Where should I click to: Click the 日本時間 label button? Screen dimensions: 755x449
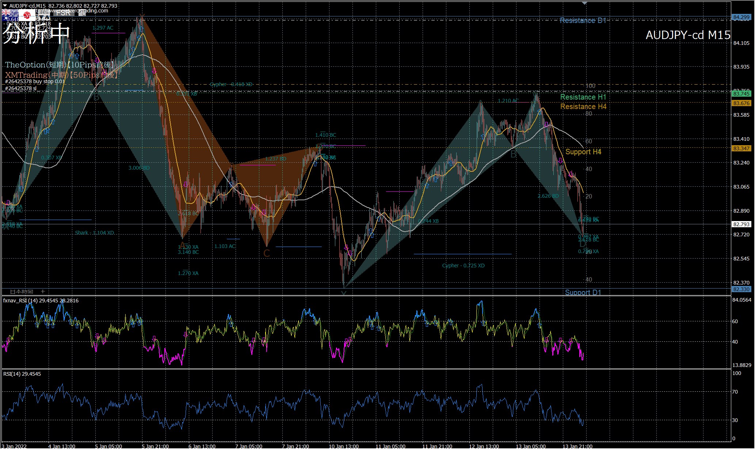pos(22,291)
